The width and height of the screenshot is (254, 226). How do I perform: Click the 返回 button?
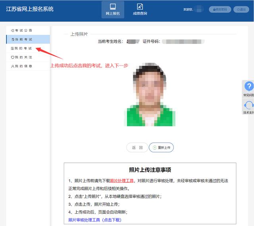pos(137,148)
